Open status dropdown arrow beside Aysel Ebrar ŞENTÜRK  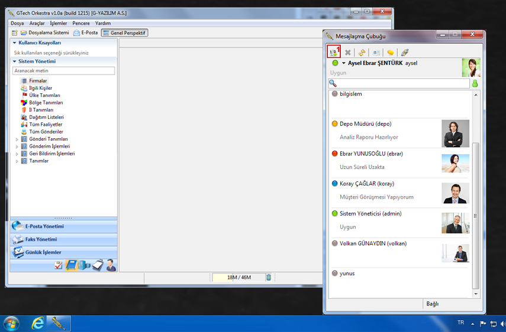[x=343, y=63]
